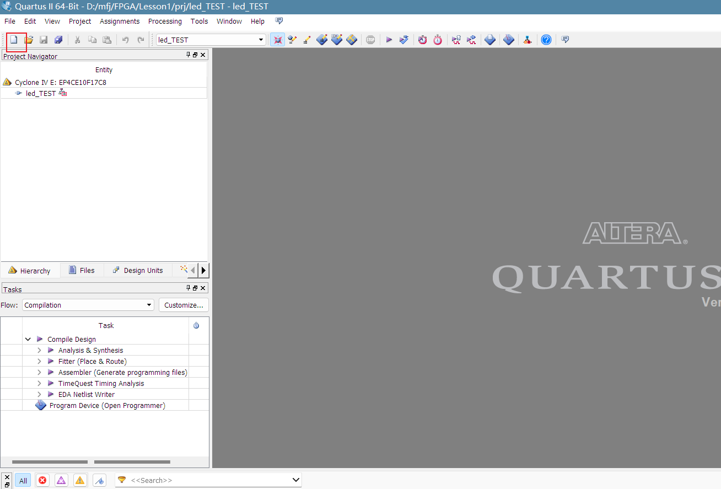Start compilation with the purple play arrow
The image size is (721, 489).
point(389,40)
